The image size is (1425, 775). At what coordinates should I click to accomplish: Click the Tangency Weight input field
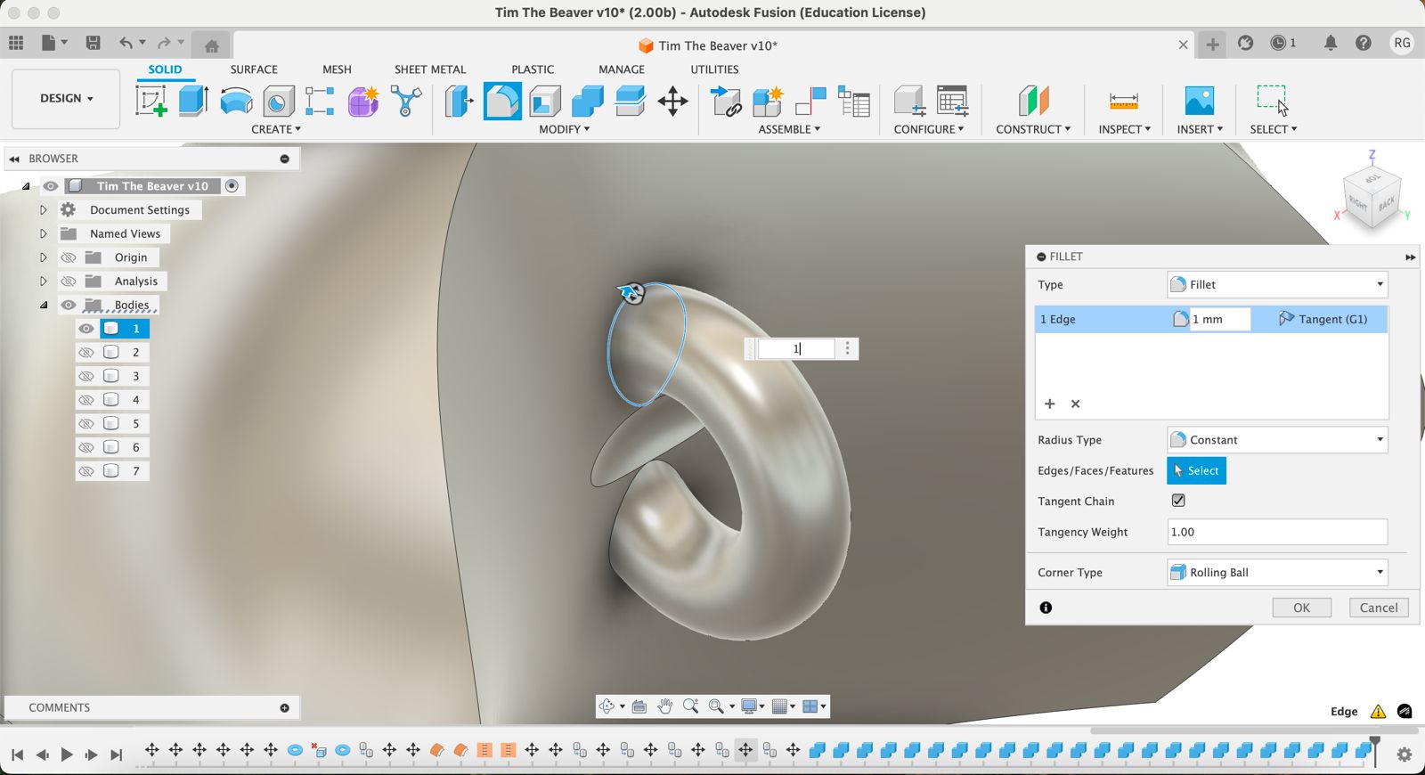1276,532
